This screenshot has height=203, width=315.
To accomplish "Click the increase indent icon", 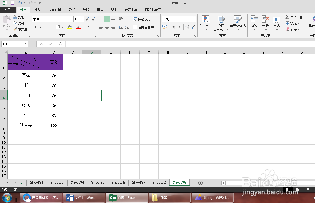I will point(127,27).
